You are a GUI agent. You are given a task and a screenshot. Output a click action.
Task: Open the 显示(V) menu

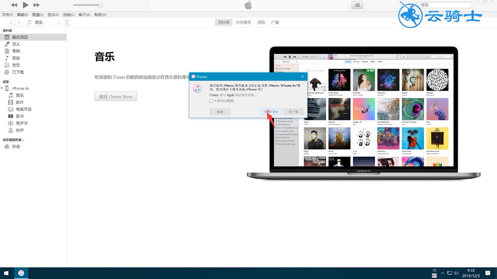click(53, 15)
